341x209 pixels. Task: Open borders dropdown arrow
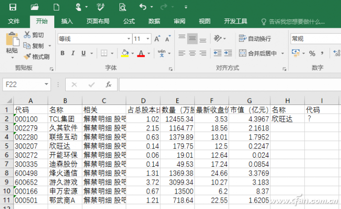click(112, 53)
